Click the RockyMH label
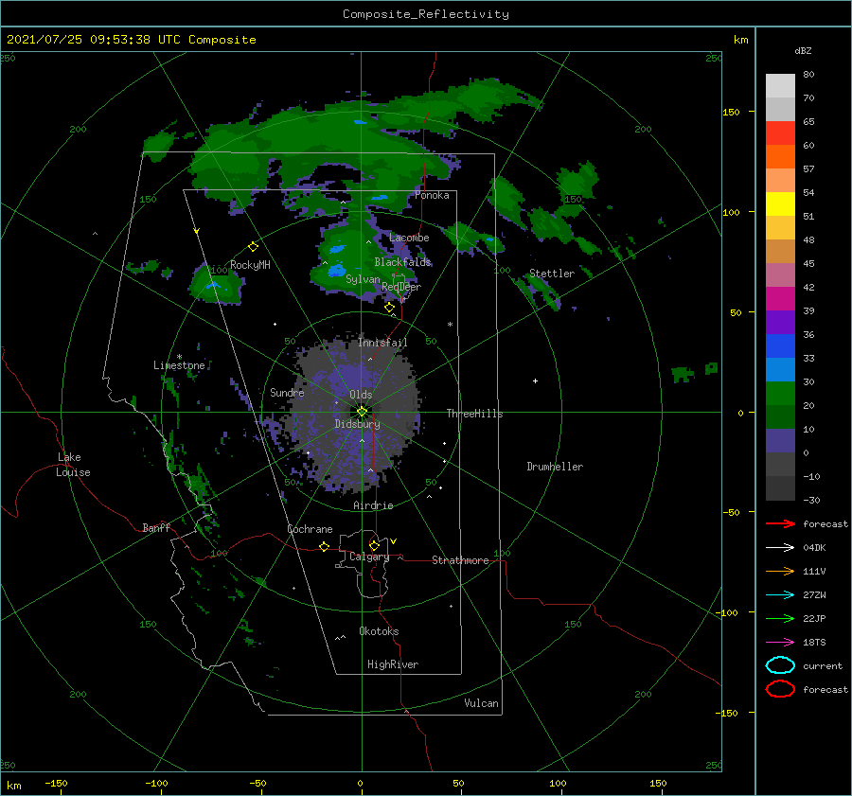 click(x=250, y=265)
